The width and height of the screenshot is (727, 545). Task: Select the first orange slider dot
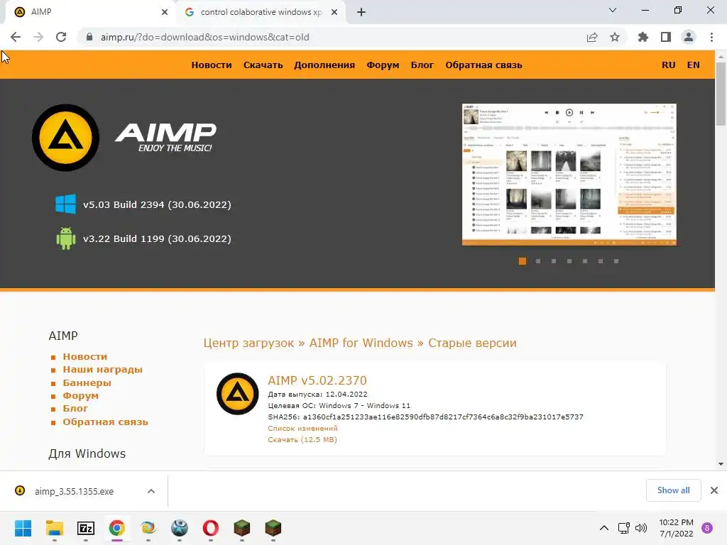(523, 261)
